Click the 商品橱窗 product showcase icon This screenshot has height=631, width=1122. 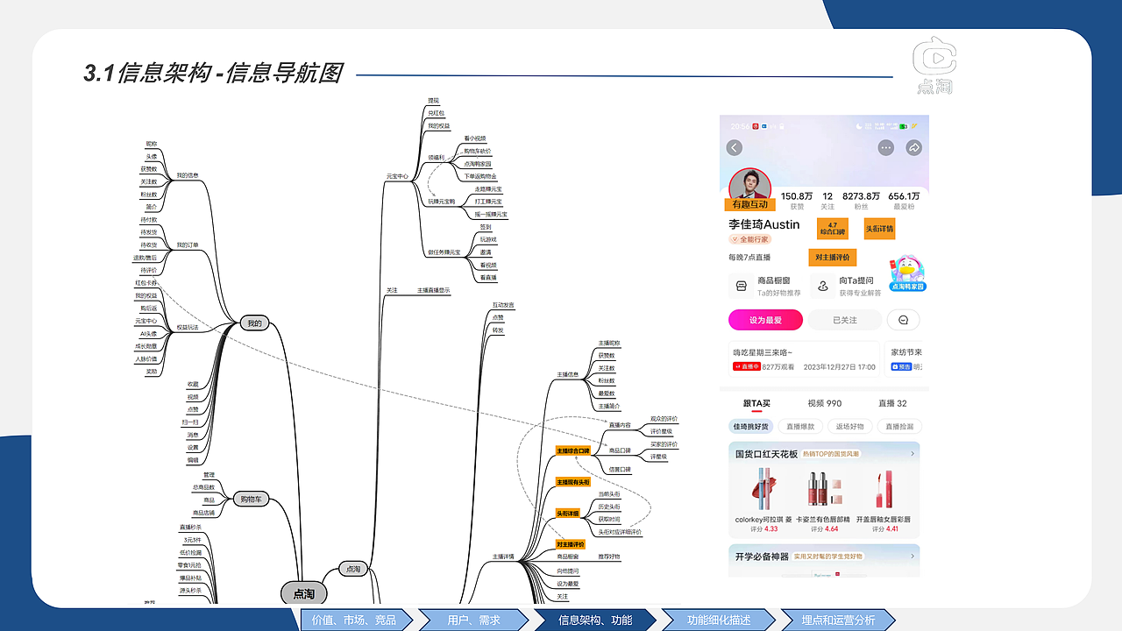coord(742,283)
